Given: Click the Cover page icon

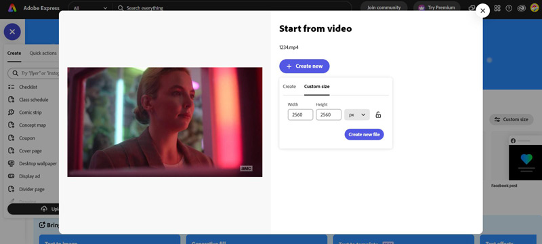Looking at the screenshot, I should pos(11,150).
